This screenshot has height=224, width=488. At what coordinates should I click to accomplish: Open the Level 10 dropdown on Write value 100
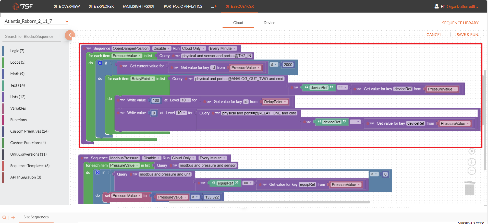pos(185,100)
